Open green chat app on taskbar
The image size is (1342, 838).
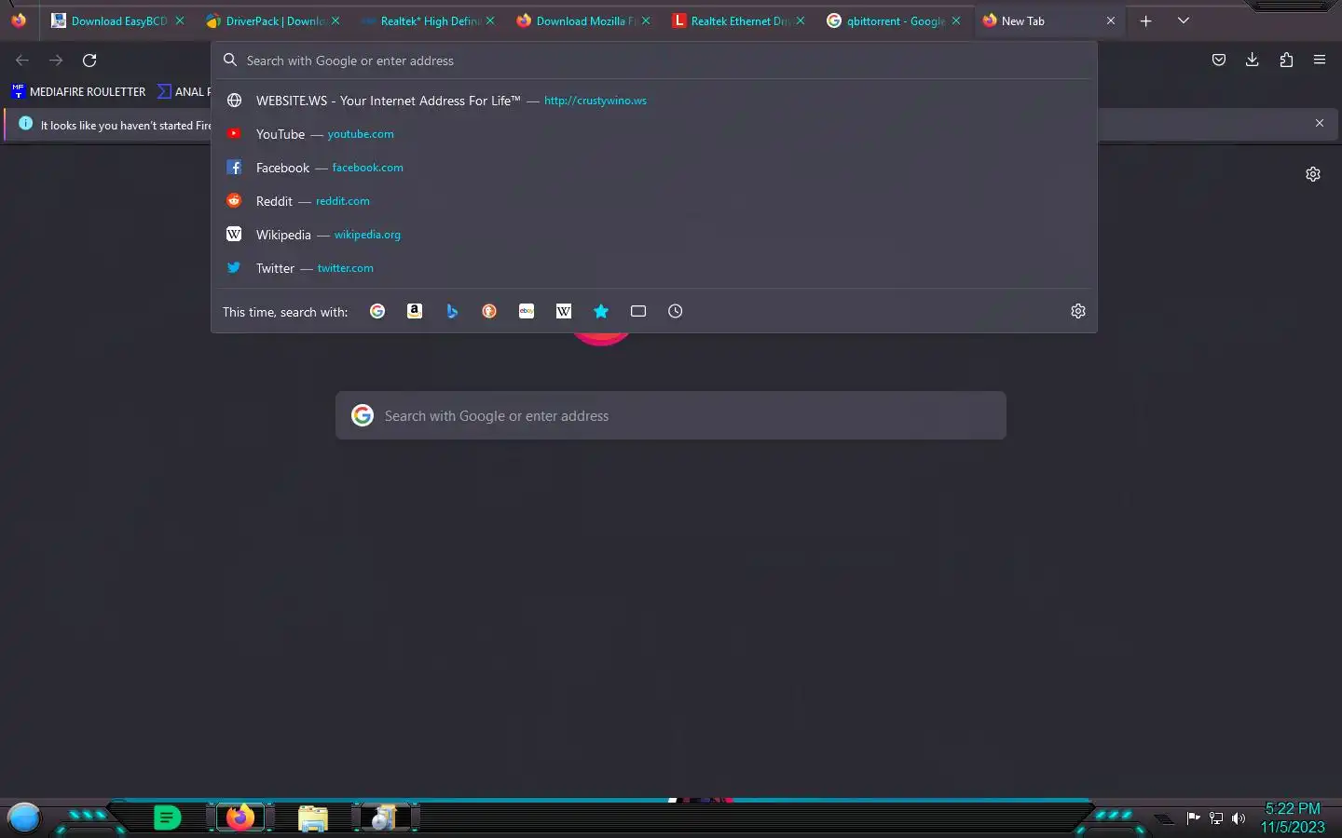coord(167,818)
